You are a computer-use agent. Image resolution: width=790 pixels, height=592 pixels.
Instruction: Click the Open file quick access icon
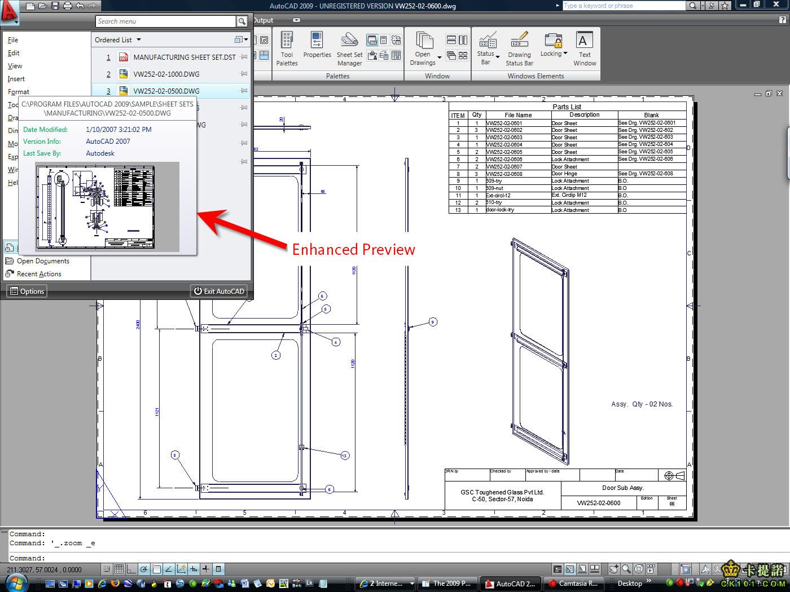coord(42,6)
